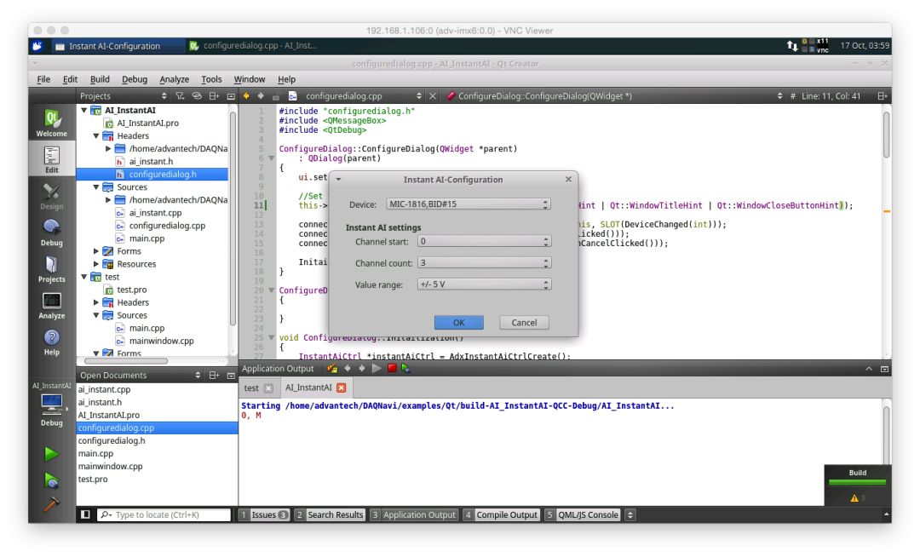Open the Value range dropdown

(x=484, y=284)
